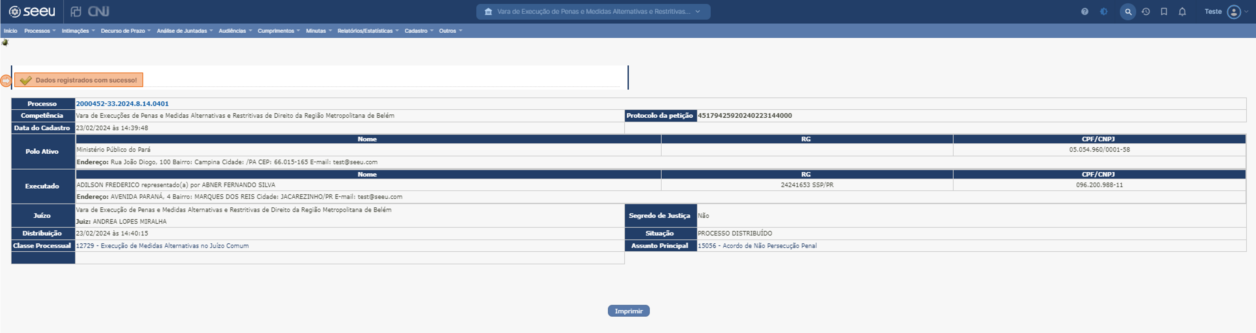Open the help question mark icon
Viewport: 1256px width, 333px height.
(1084, 11)
